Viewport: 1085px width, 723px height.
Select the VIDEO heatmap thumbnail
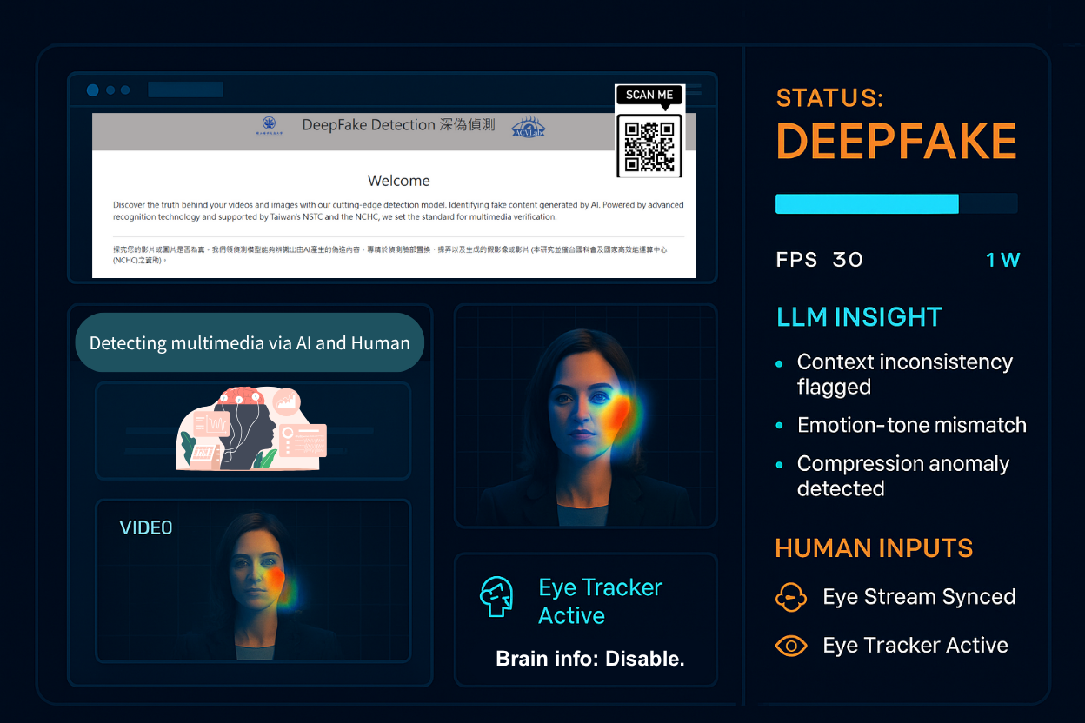[x=252, y=580]
